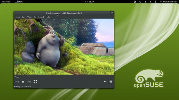Switch video to fullscreen mode

(x=35, y=82)
